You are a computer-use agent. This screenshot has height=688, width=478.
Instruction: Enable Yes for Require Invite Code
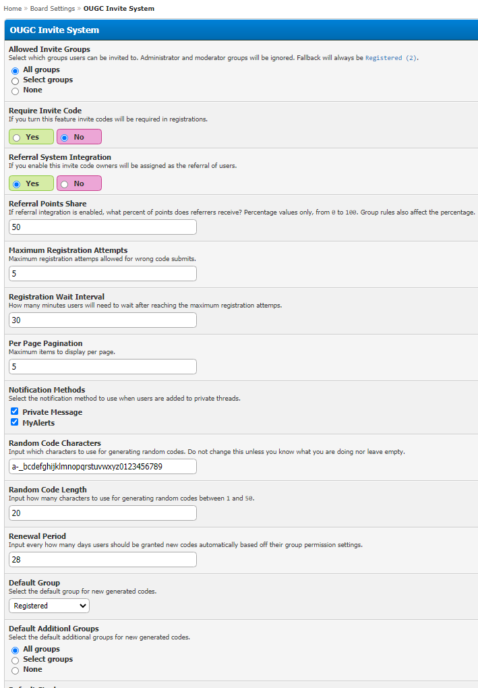(16, 138)
